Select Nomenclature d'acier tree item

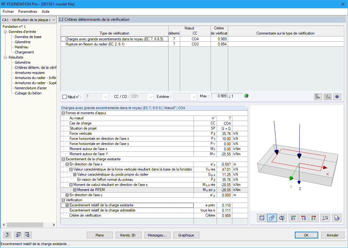point(31,88)
